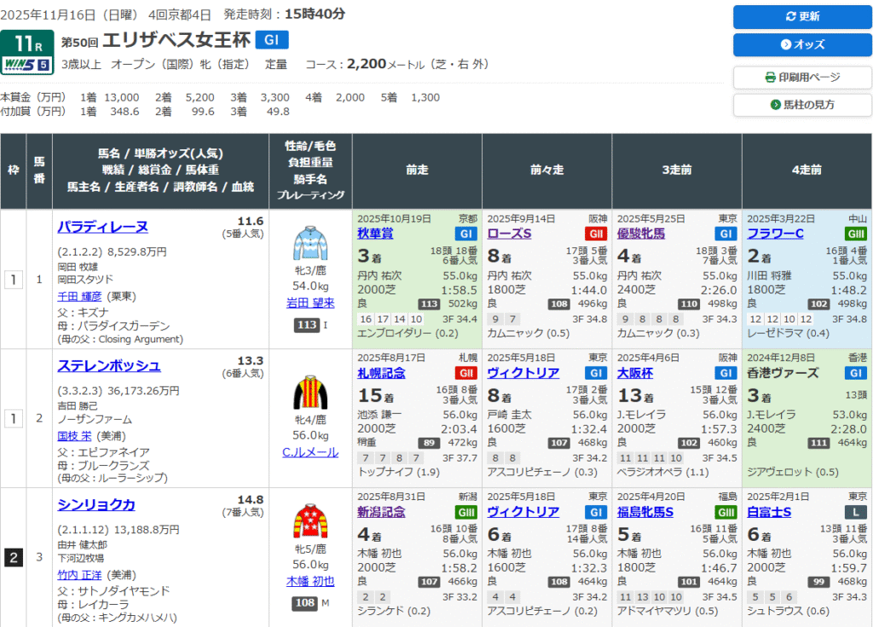Open the 新潟記念 past race result
The width and height of the screenshot is (873, 627).
(381, 512)
